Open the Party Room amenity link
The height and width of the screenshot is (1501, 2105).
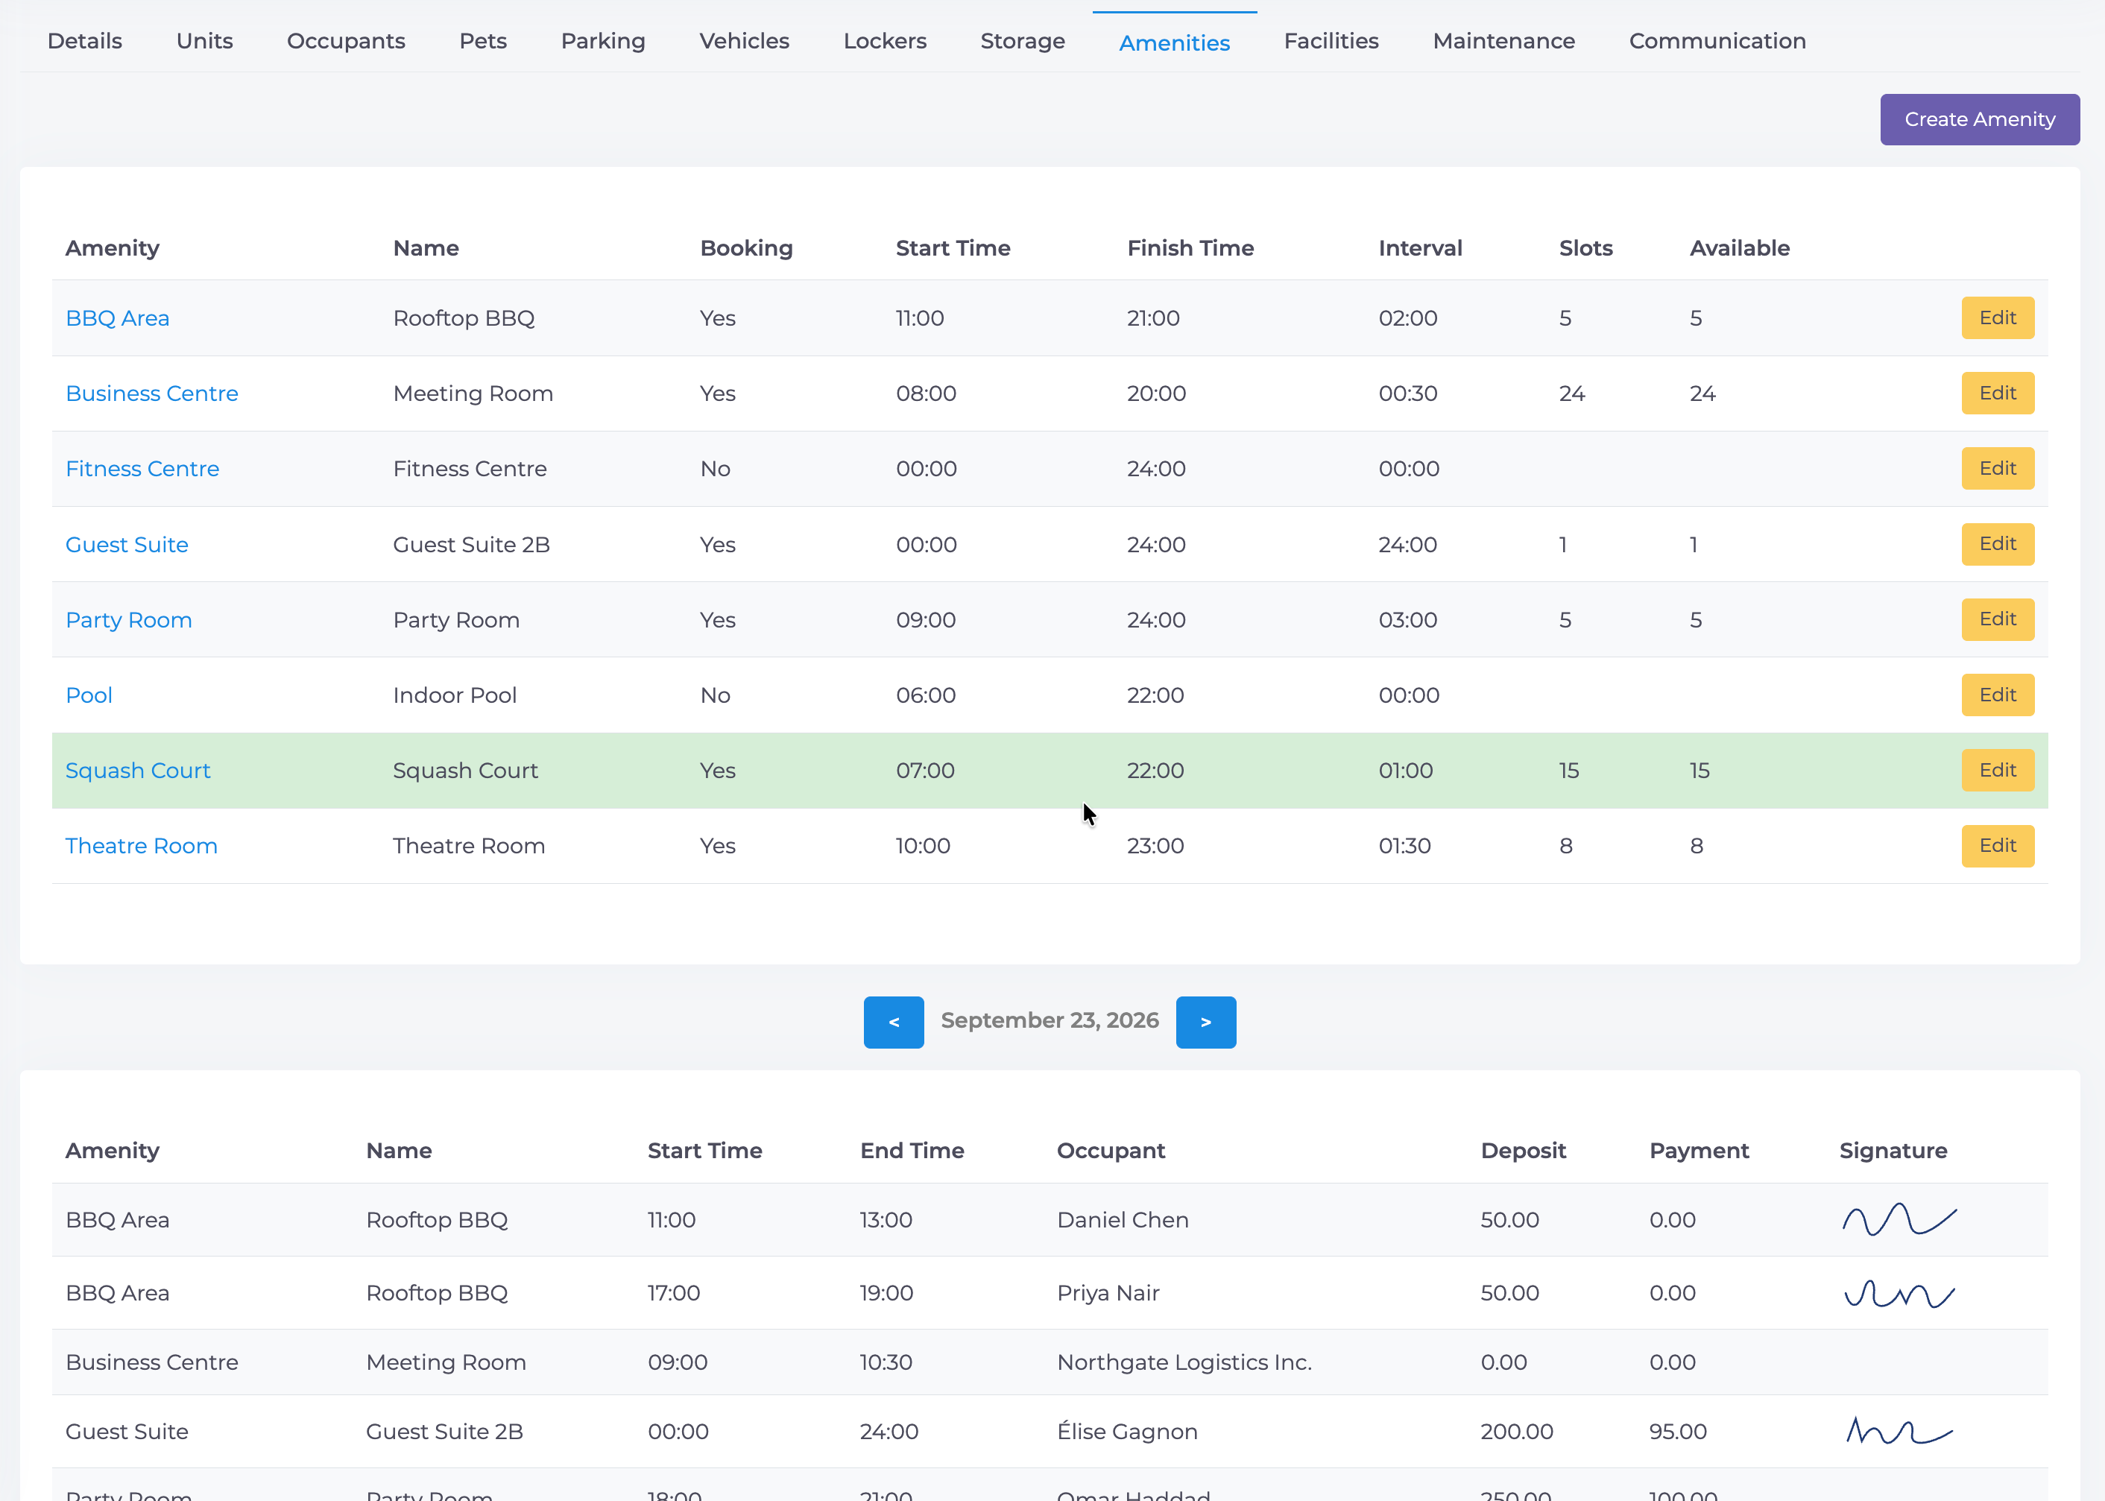tap(128, 620)
